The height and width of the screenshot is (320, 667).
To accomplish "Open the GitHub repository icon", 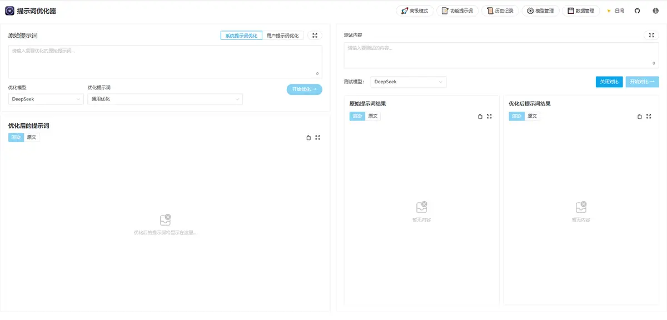I will [638, 11].
